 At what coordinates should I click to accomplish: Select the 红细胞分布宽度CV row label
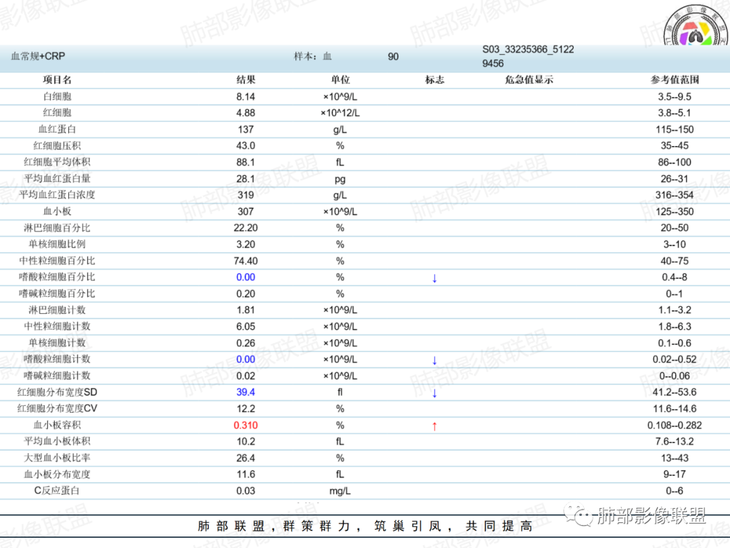tap(57, 408)
